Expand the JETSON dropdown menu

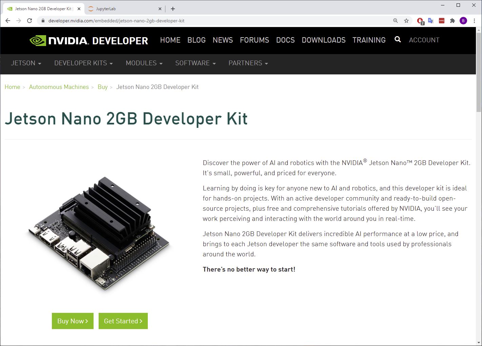[x=26, y=63]
